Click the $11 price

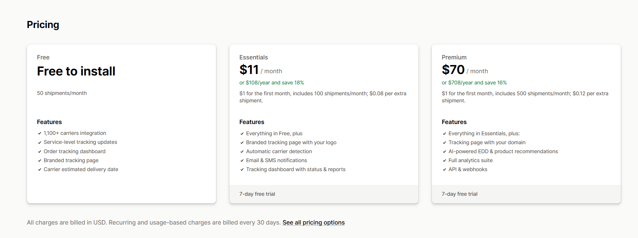coord(249,69)
